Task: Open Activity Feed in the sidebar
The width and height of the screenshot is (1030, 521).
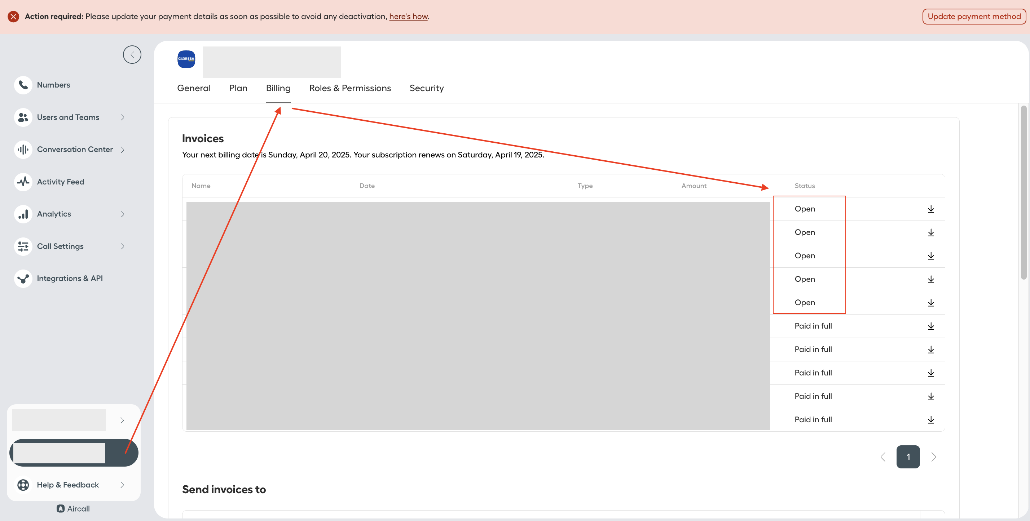Action: tap(61, 182)
